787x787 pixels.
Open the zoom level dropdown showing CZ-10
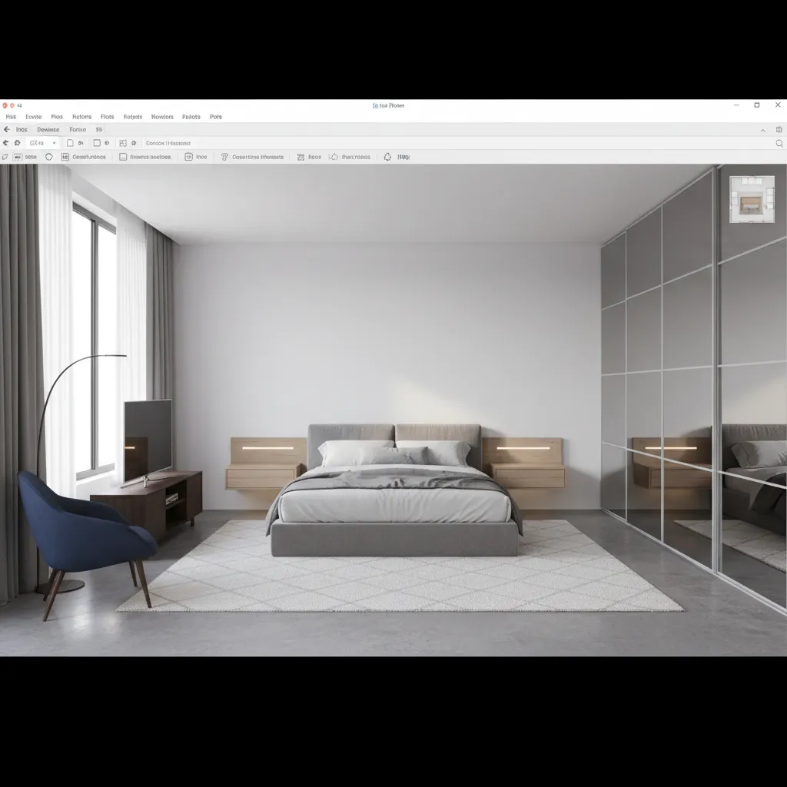[x=42, y=143]
